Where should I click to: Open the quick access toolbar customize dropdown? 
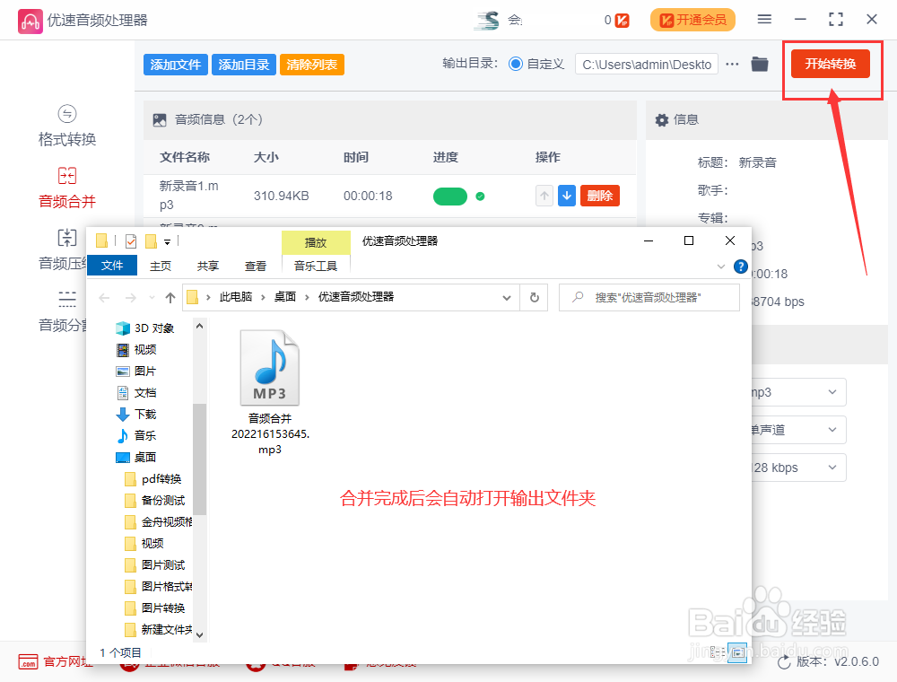click(167, 242)
